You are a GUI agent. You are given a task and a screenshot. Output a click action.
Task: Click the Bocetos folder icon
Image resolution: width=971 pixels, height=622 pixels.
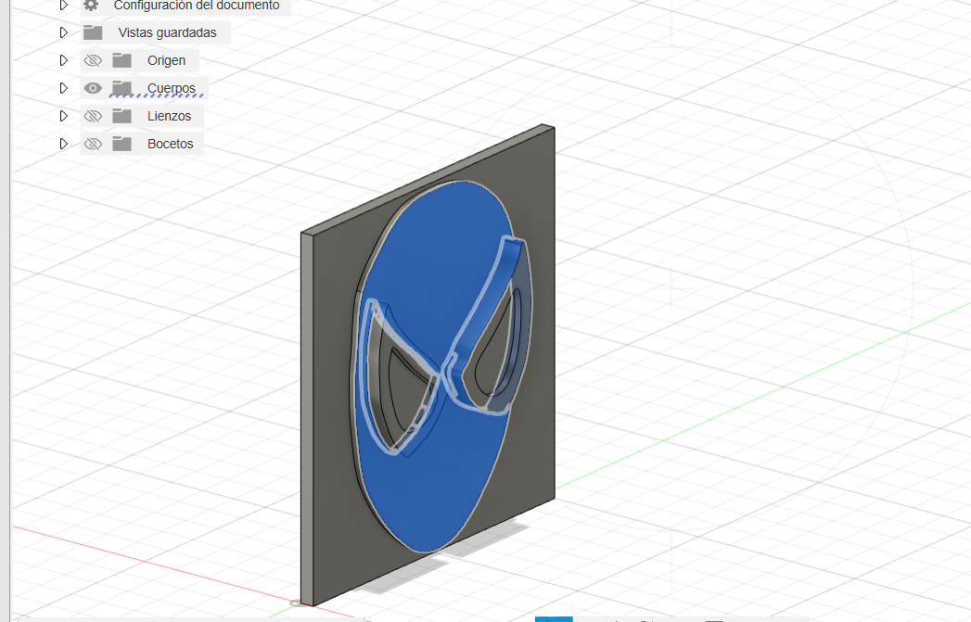(x=122, y=144)
